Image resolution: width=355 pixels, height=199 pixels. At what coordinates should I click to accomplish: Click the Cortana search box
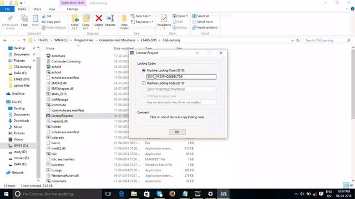pos(57,194)
